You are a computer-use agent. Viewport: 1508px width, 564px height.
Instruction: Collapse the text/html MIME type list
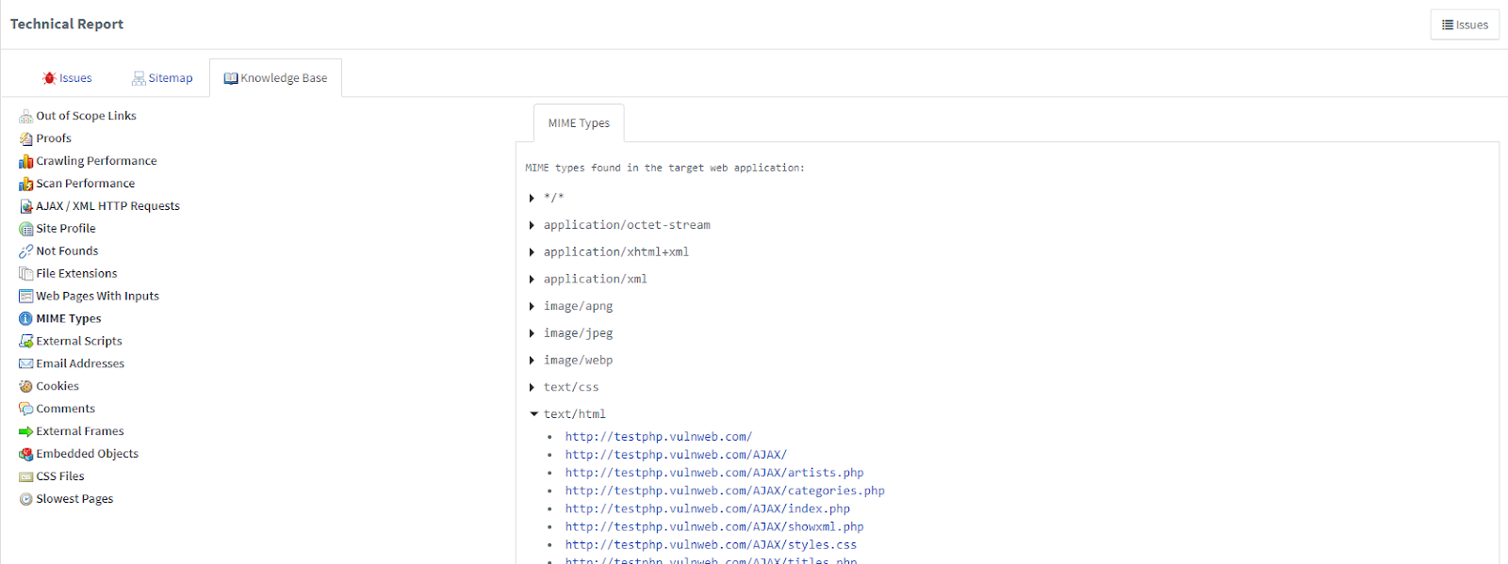533,414
